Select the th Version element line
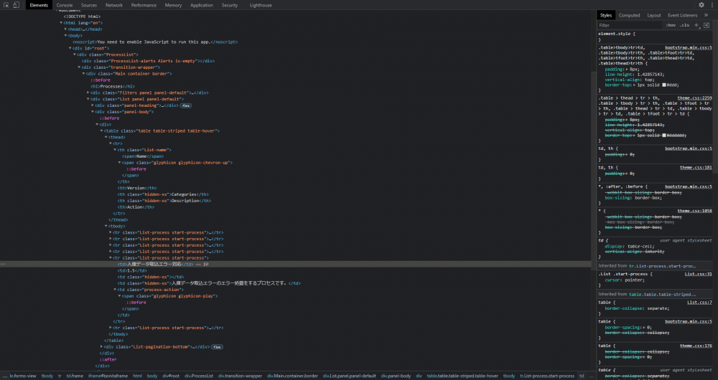This screenshot has height=380, width=718. coord(137,188)
